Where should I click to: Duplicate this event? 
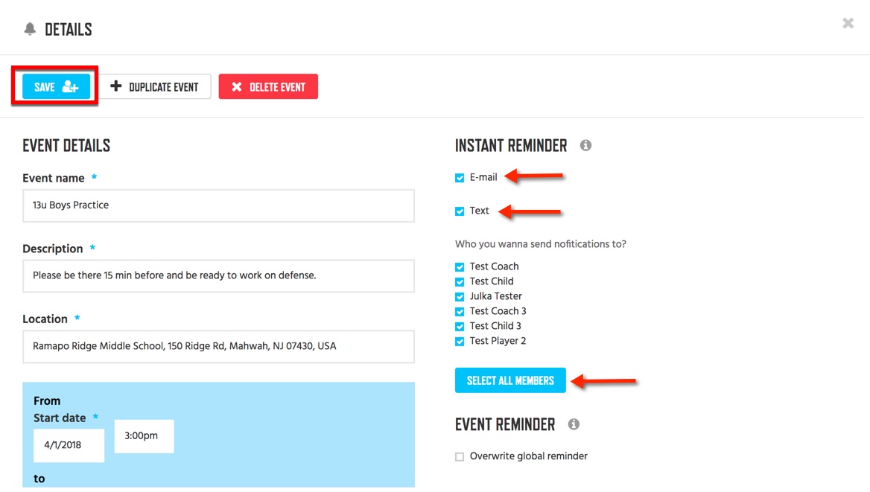coord(155,86)
